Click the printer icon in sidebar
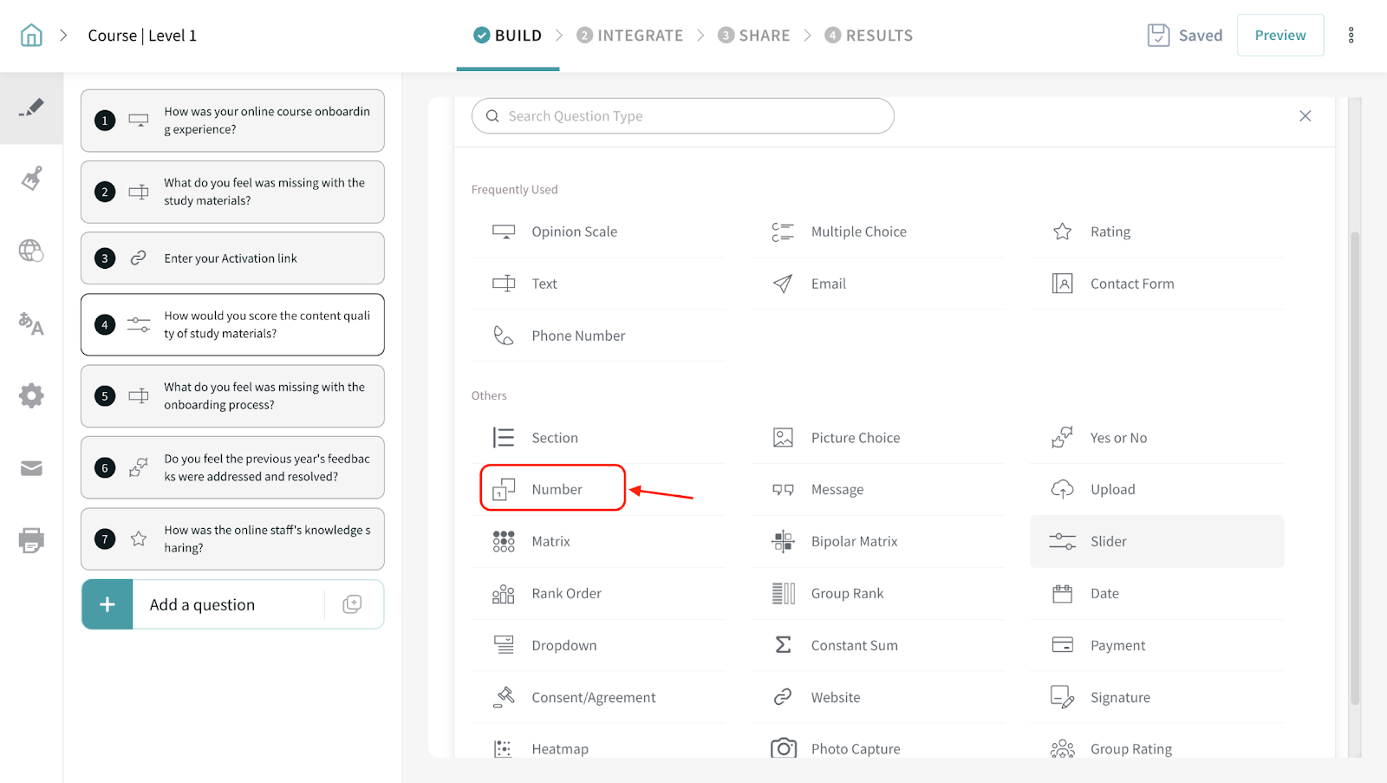The height and width of the screenshot is (783, 1387). click(x=31, y=540)
